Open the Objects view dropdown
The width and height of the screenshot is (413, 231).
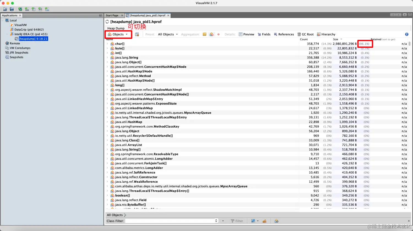[x=118, y=34]
